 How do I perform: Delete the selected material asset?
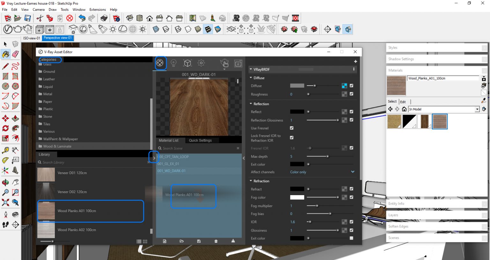coord(216,241)
